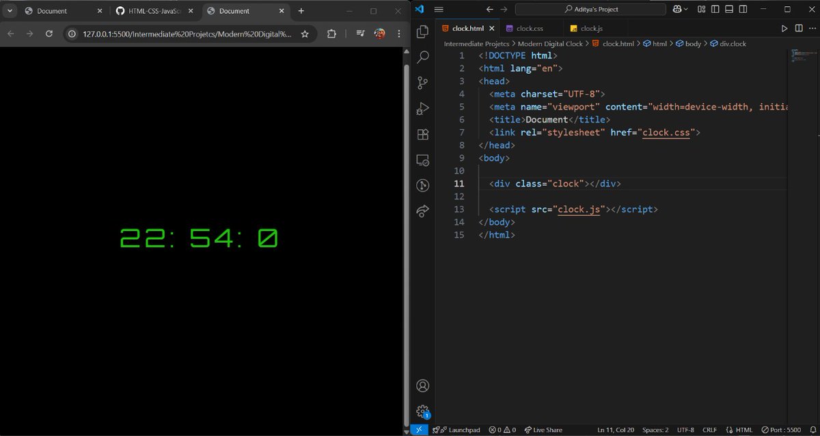
Task: Go back using VS Code navigation arrow
Action: pos(489,9)
